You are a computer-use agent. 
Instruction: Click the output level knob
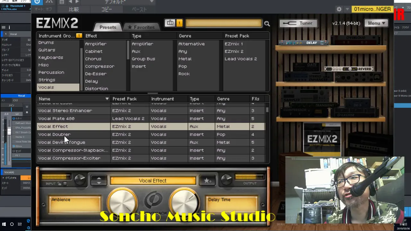point(226,180)
